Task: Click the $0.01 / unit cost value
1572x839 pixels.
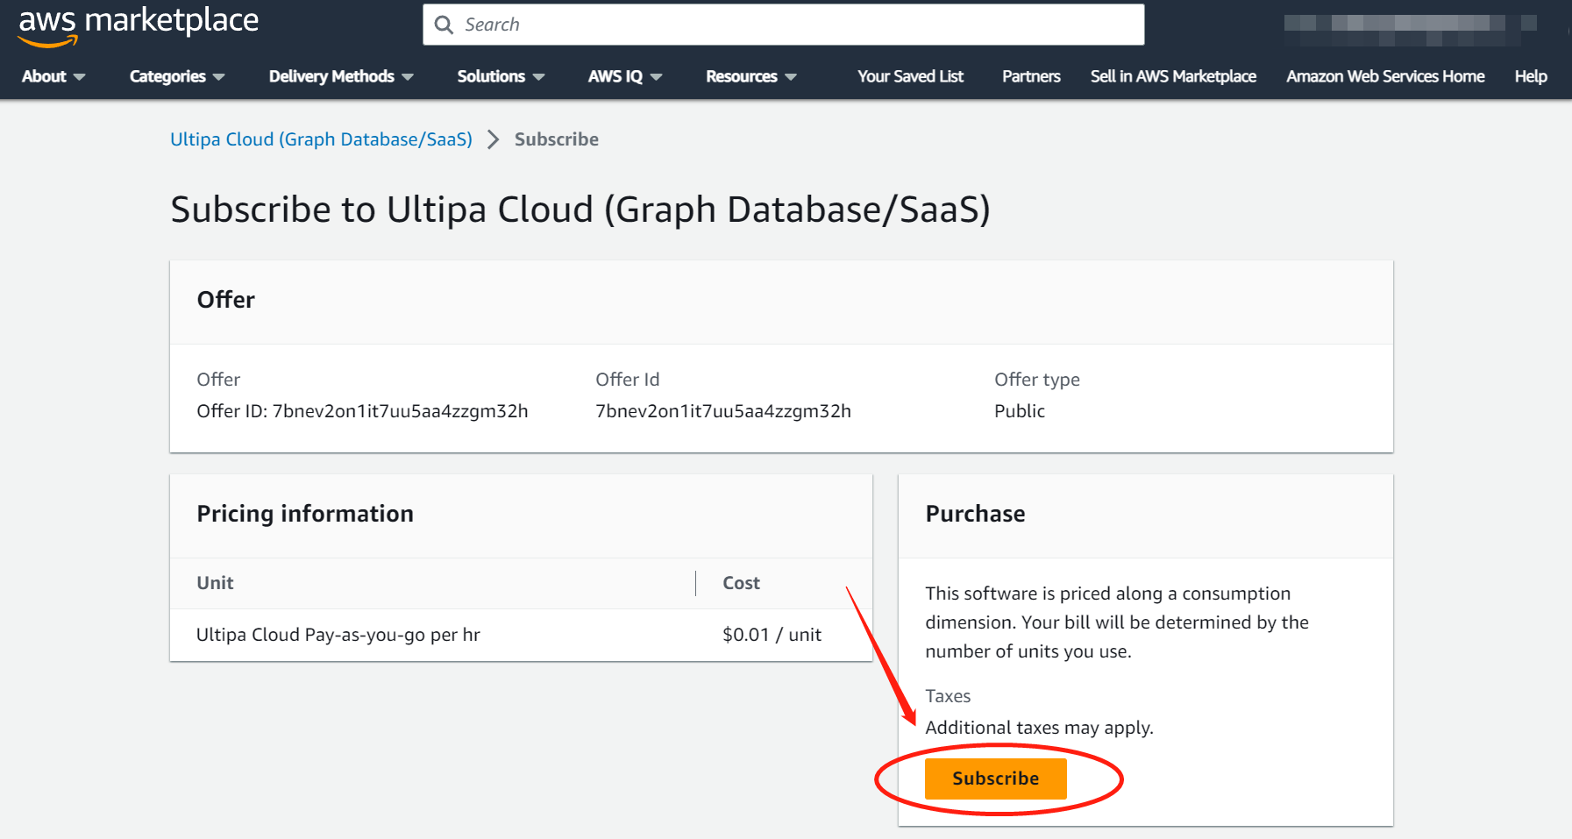Action: coord(772,635)
